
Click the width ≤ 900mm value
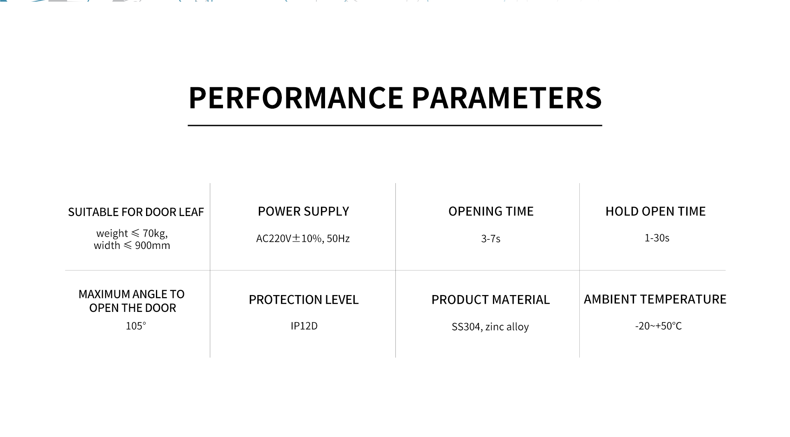(x=132, y=245)
